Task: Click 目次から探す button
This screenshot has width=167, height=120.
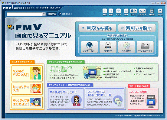Action: click(97, 28)
